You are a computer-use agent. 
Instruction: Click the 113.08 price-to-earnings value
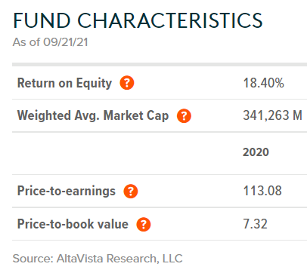pyautogui.click(x=262, y=191)
